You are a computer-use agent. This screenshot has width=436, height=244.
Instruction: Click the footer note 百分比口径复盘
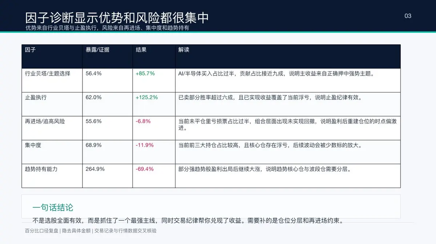(x=42, y=231)
